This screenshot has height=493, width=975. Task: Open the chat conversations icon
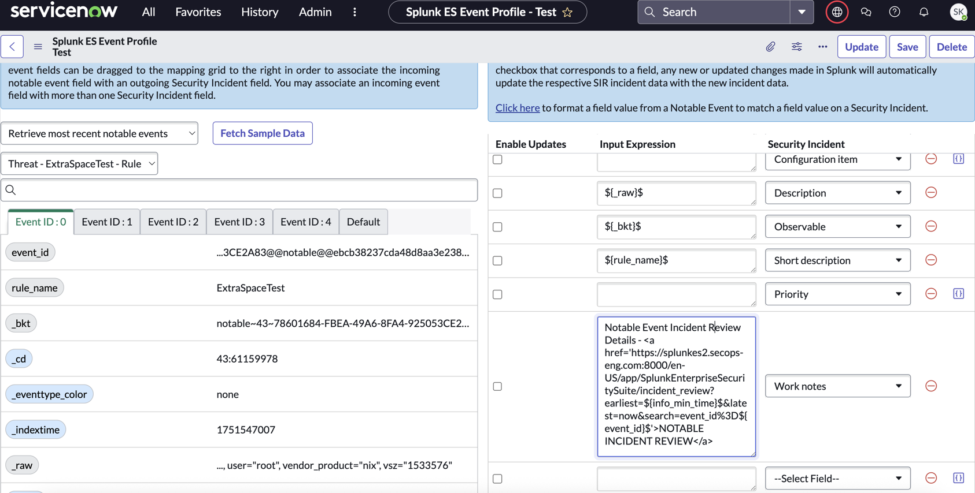click(866, 12)
